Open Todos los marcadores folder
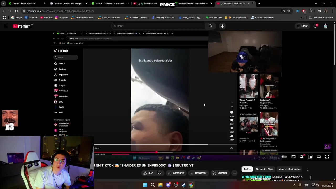 pyautogui.click(x=321, y=18)
